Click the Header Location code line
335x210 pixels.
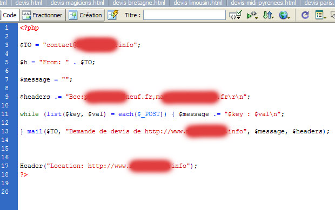point(109,166)
